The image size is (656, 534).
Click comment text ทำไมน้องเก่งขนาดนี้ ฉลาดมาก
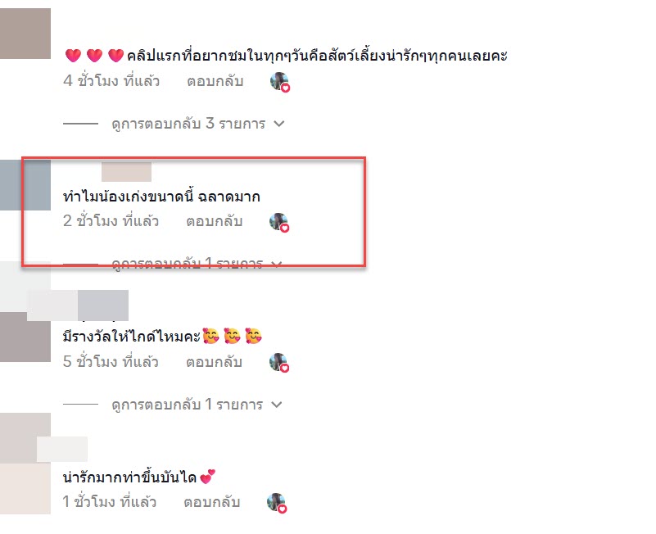161,197
